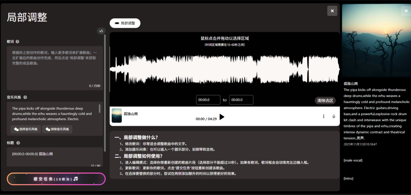Click the 孤独山岗 title in right panel
This screenshot has width=411, height=195.
point(351,84)
